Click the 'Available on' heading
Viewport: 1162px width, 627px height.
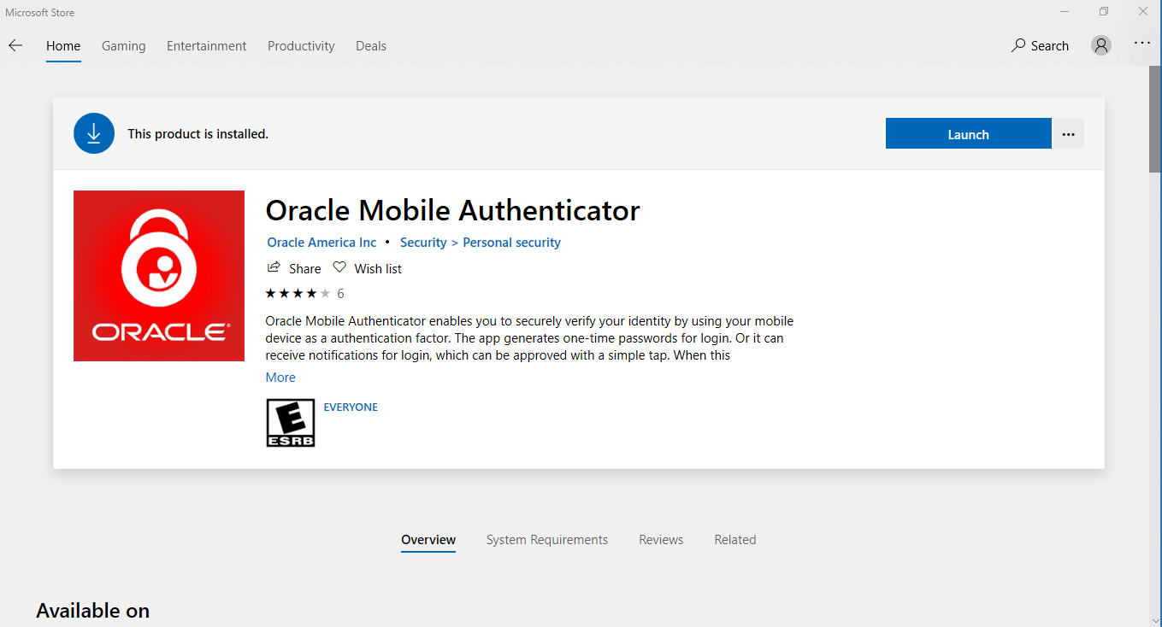point(92,611)
